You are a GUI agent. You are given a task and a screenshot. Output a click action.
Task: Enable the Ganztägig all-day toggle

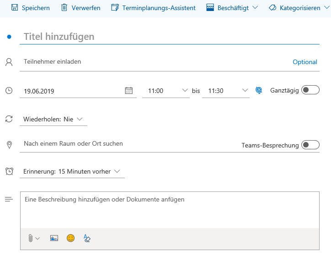(310, 90)
